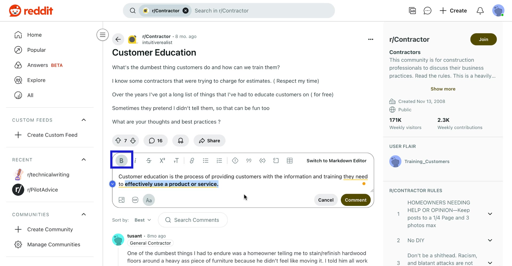The image size is (512, 266).
Task: Open the post options menu
Action: (371, 39)
